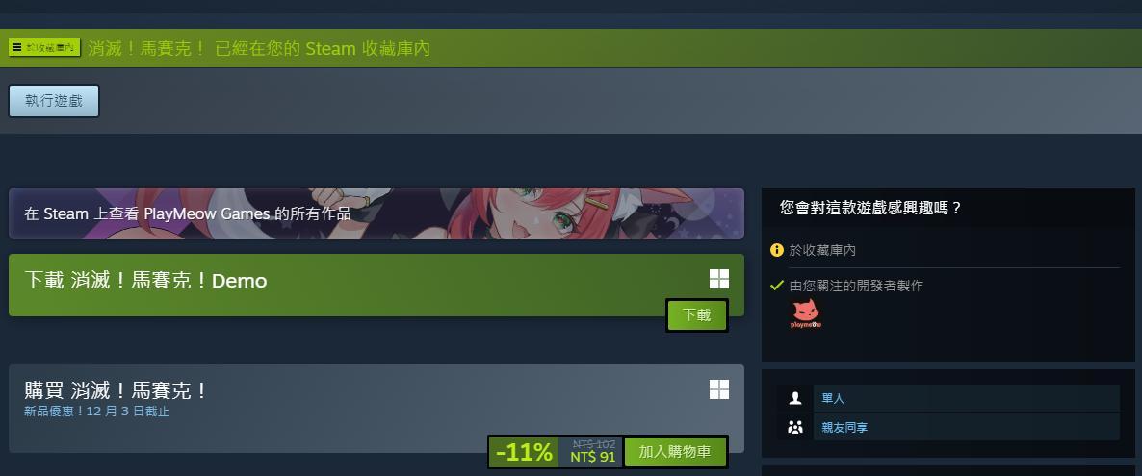Click the family sharing group icon
This screenshot has width=1142, height=476.
[x=795, y=427]
